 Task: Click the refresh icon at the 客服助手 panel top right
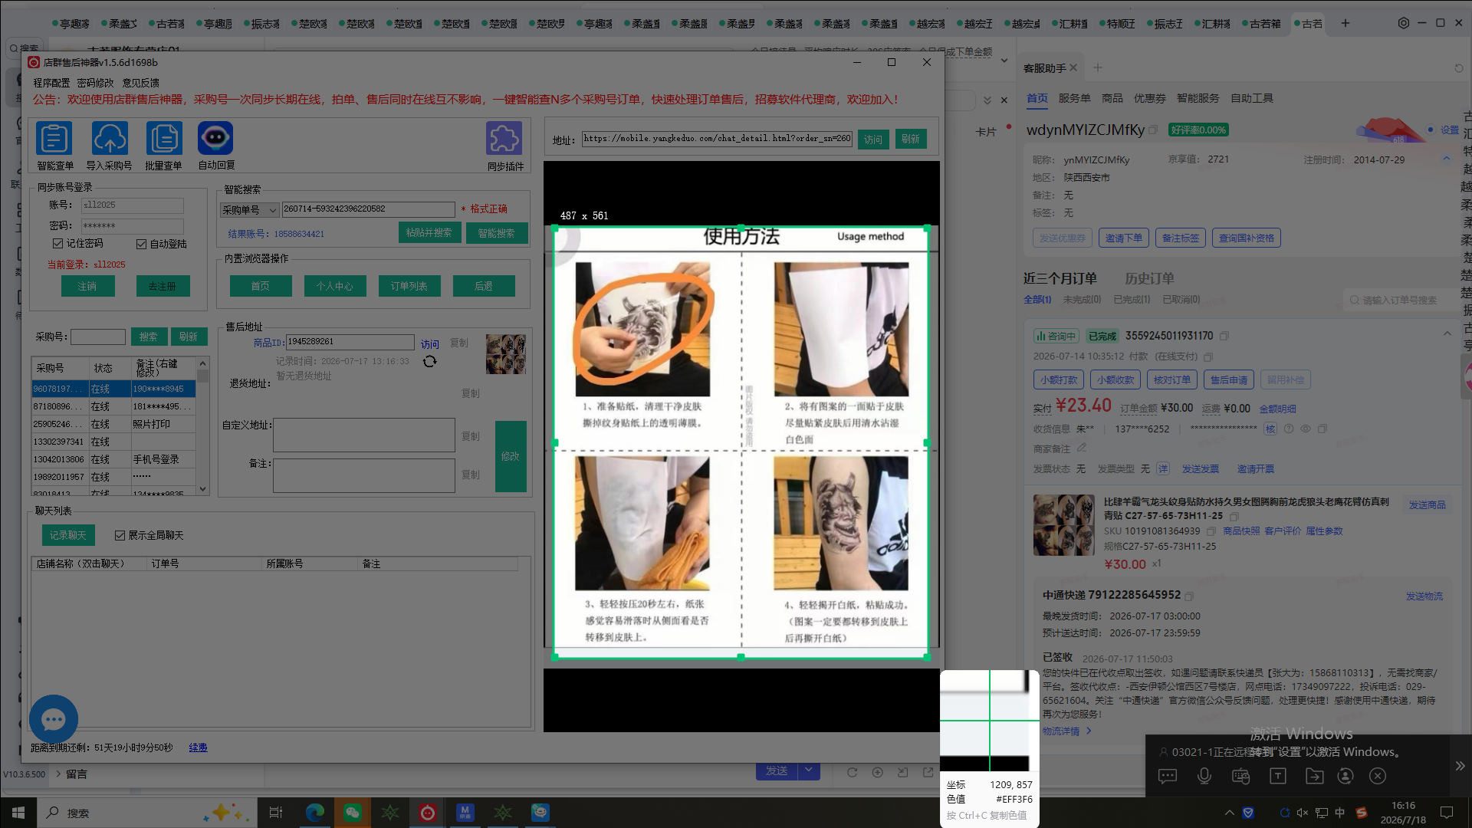point(1459,68)
